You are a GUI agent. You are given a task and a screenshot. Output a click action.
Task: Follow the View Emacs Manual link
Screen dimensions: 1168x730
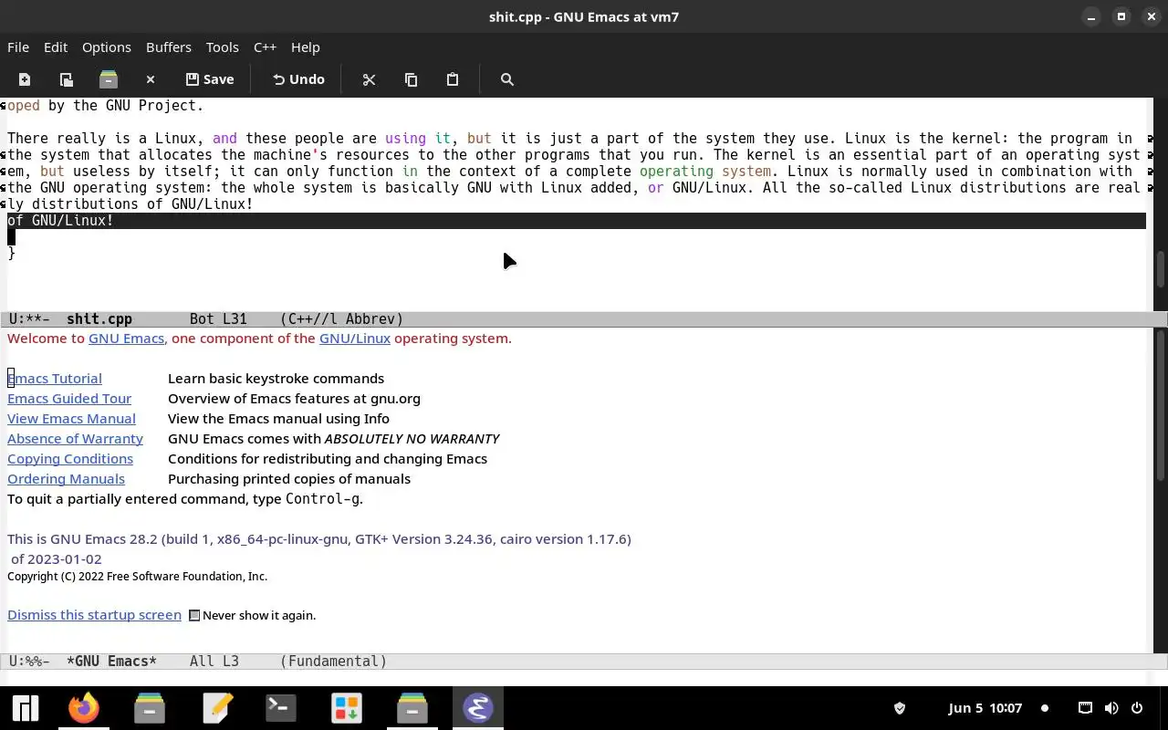(x=71, y=418)
